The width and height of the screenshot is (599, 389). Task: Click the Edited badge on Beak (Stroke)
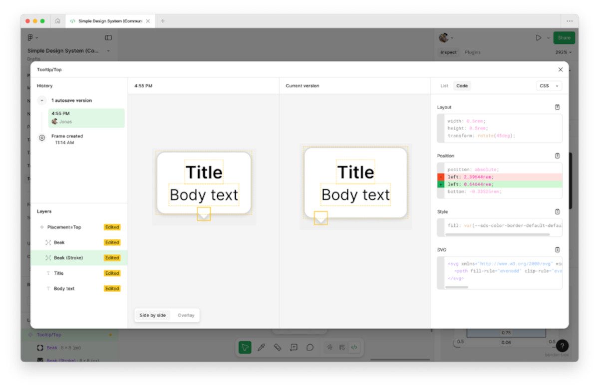(x=112, y=258)
